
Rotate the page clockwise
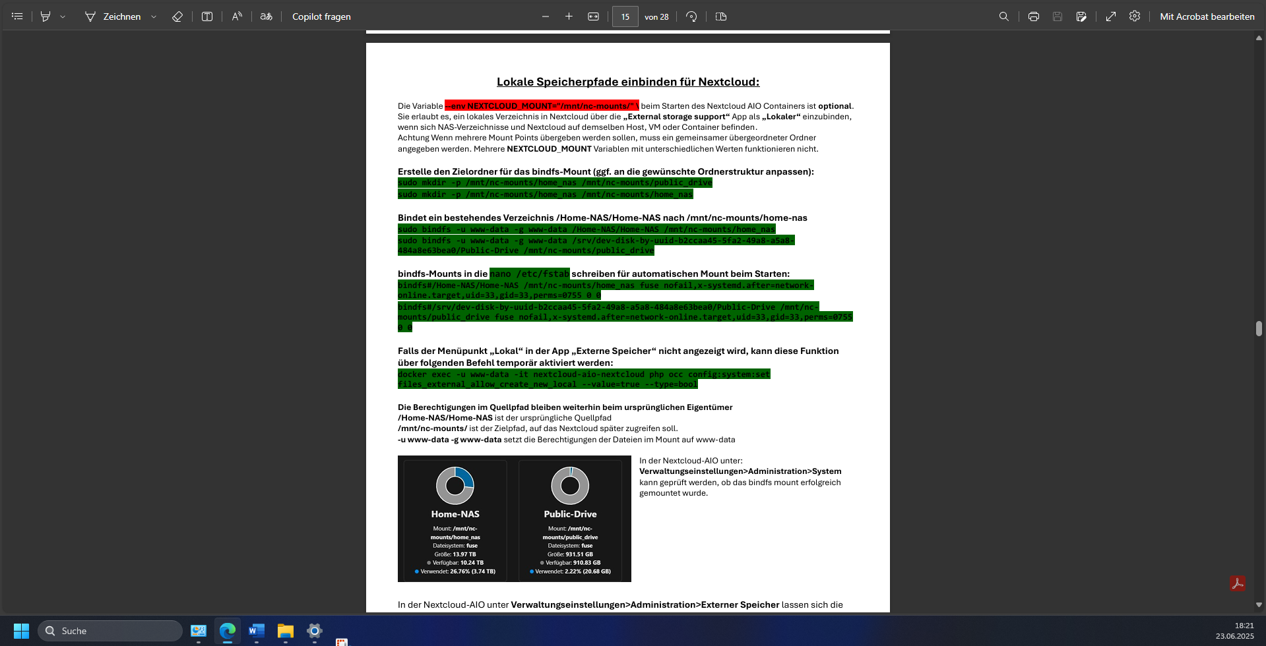coord(691,16)
